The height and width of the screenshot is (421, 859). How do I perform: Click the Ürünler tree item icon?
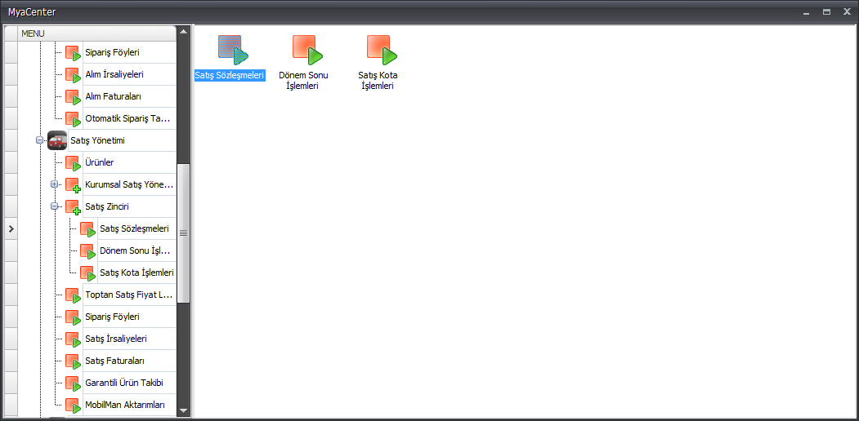coord(74,163)
